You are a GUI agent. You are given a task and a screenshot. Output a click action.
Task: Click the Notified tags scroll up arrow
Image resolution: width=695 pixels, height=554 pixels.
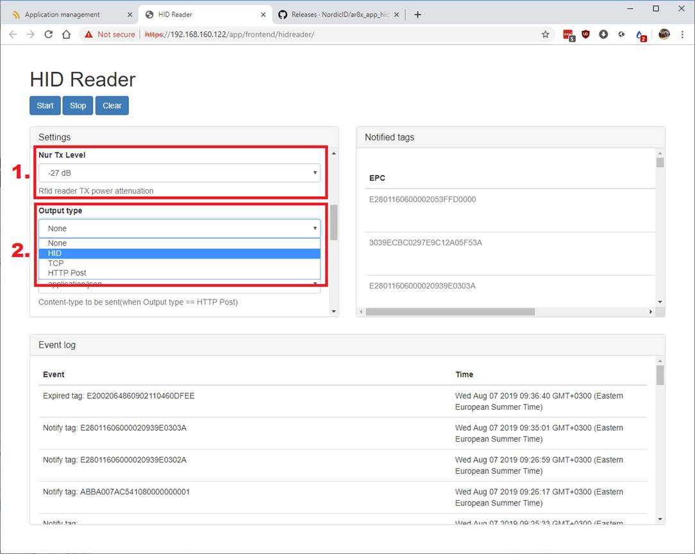(660, 153)
